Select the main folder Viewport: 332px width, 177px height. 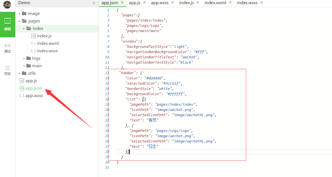coord(37,66)
